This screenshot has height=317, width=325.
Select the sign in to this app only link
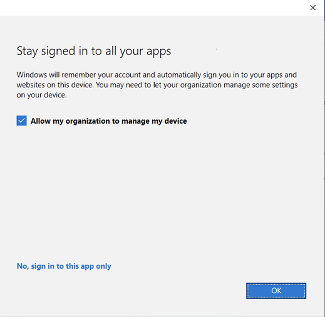point(64,266)
